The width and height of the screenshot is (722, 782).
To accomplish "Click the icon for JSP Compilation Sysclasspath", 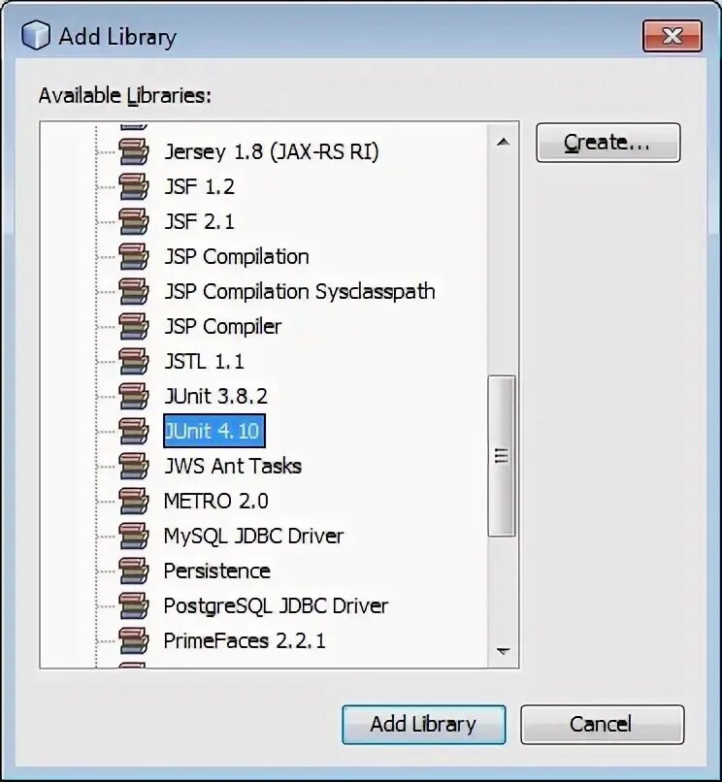I will pos(134,291).
